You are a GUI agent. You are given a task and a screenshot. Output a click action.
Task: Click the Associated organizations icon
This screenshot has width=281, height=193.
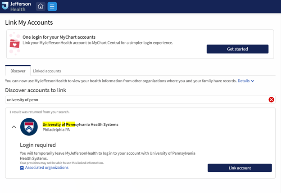tap(22, 168)
